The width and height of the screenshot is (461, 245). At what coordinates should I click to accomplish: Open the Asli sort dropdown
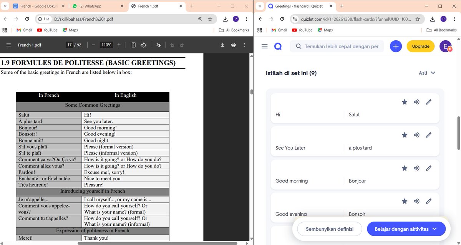(x=427, y=73)
